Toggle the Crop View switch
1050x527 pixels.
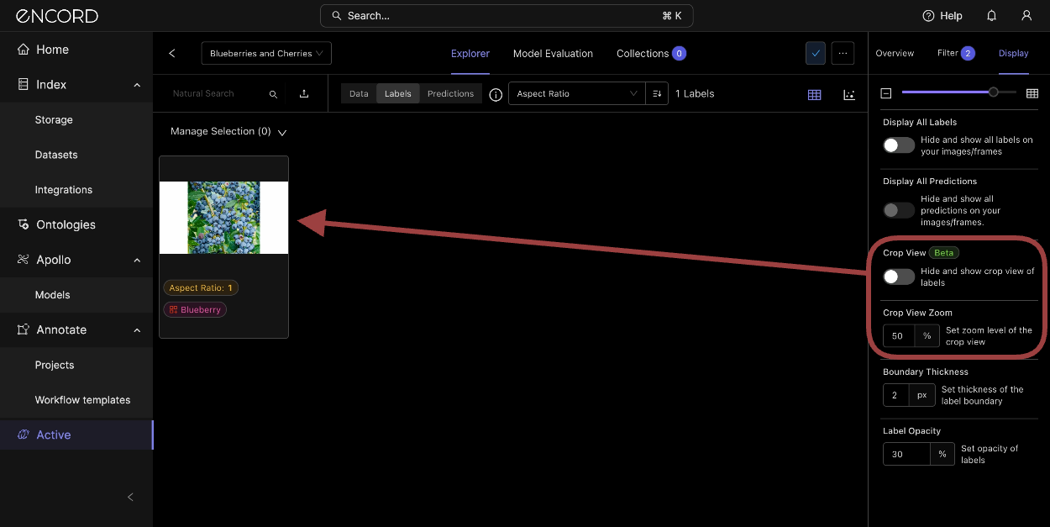[x=899, y=277]
